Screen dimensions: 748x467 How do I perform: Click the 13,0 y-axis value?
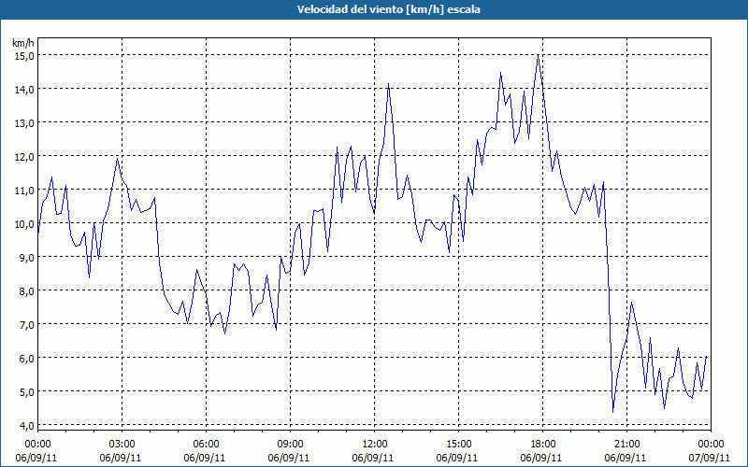pos(23,123)
